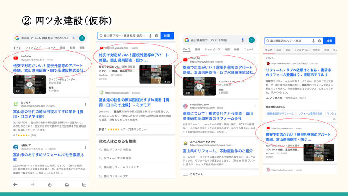Open three-dot menu beside ホームサポートオダケ result
The width and height of the screenshot is (348, 196).
255,144
